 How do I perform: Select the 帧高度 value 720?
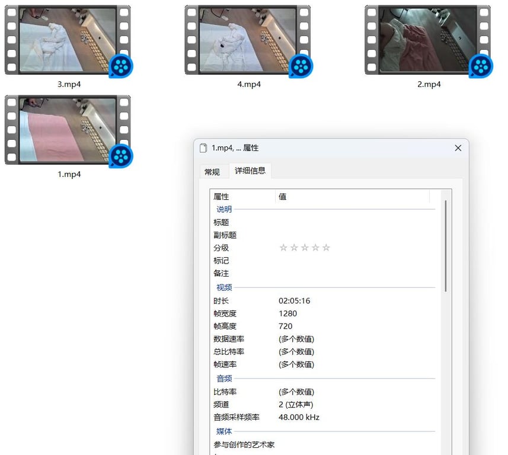tap(286, 326)
